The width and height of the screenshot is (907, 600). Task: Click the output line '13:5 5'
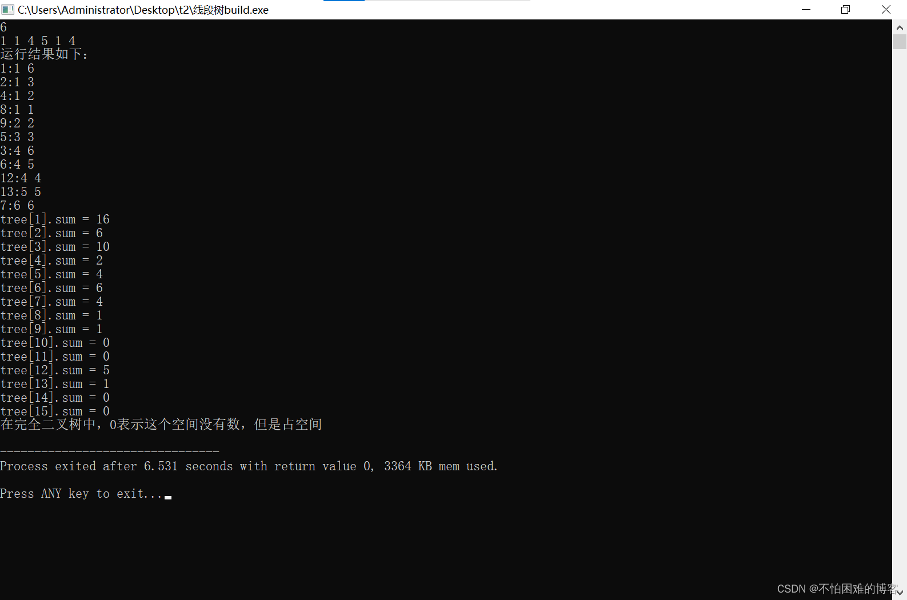click(21, 191)
